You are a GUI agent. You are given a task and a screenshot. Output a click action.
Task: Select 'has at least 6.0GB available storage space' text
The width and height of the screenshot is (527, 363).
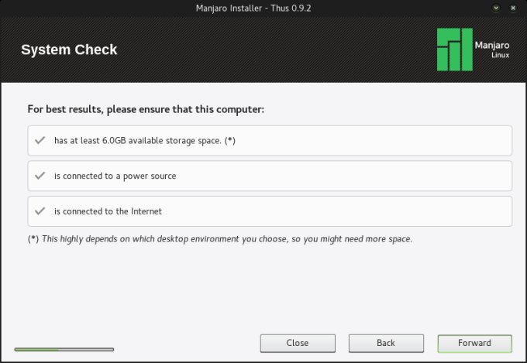(x=145, y=141)
